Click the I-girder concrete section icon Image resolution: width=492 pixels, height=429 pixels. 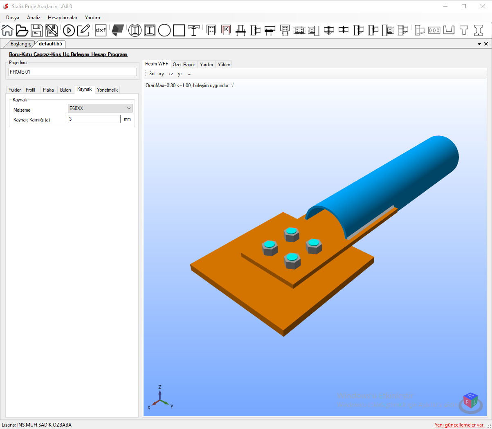[479, 30]
